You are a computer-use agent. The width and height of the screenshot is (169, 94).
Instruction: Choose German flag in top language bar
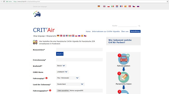pos(99,6)
